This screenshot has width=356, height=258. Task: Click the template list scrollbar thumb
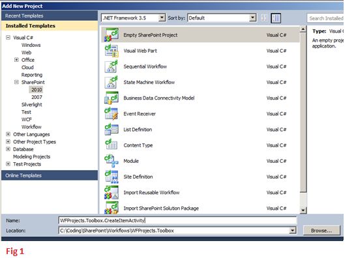(x=303, y=112)
